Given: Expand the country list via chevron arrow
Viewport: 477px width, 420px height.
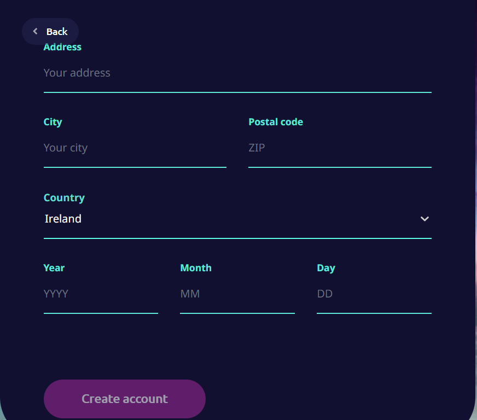Looking at the screenshot, I should pyautogui.click(x=424, y=219).
